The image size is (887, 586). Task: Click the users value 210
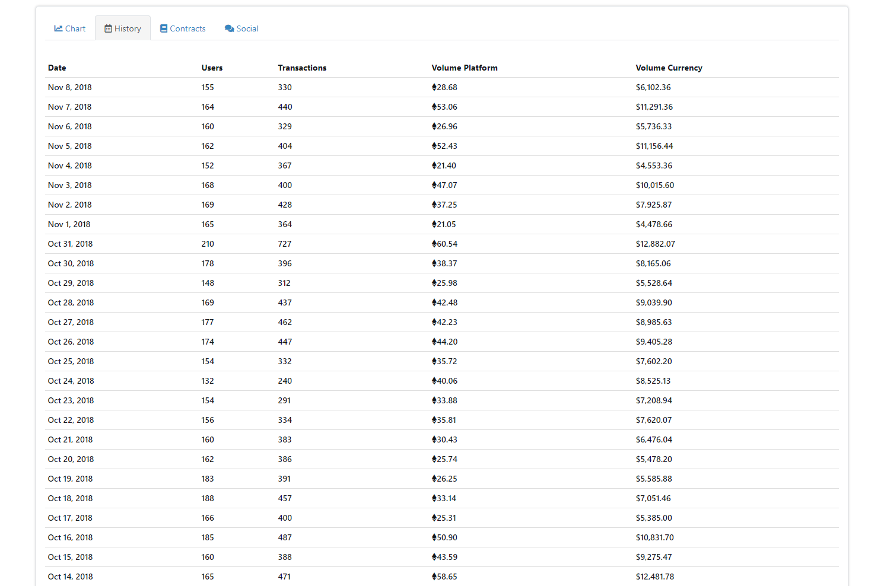[x=208, y=244]
